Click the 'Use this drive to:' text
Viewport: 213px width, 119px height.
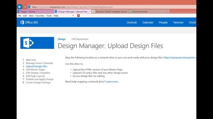[x=74, y=64]
